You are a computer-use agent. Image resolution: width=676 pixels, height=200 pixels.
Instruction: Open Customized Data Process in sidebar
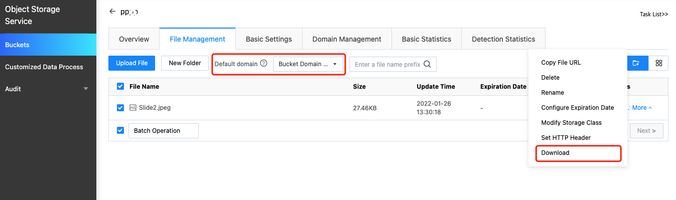(x=48, y=67)
